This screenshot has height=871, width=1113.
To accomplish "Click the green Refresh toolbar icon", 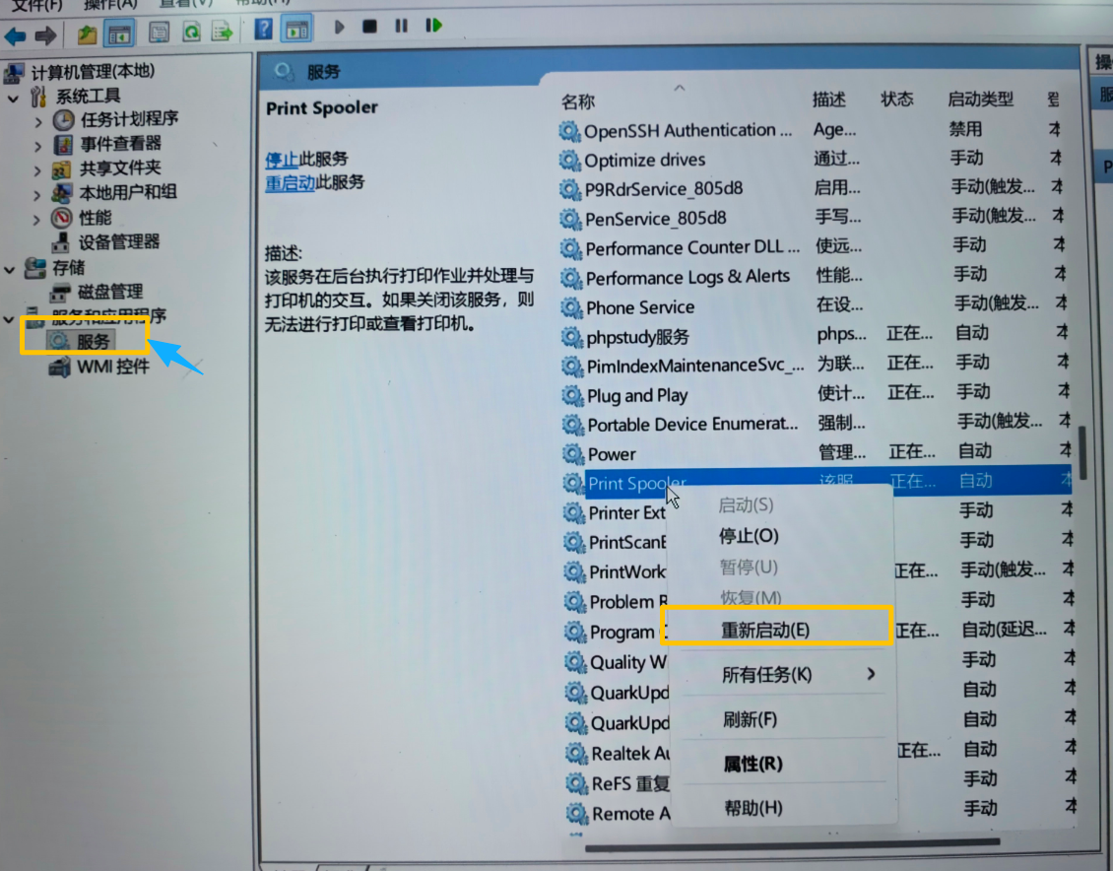I will point(191,32).
